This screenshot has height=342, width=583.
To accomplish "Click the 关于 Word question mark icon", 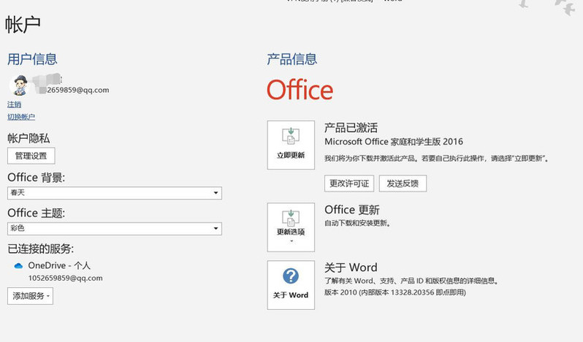I will pos(291,276).
